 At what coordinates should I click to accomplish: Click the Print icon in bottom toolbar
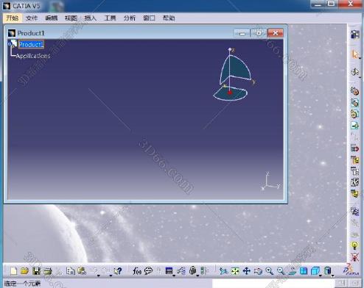pos(48,271)
